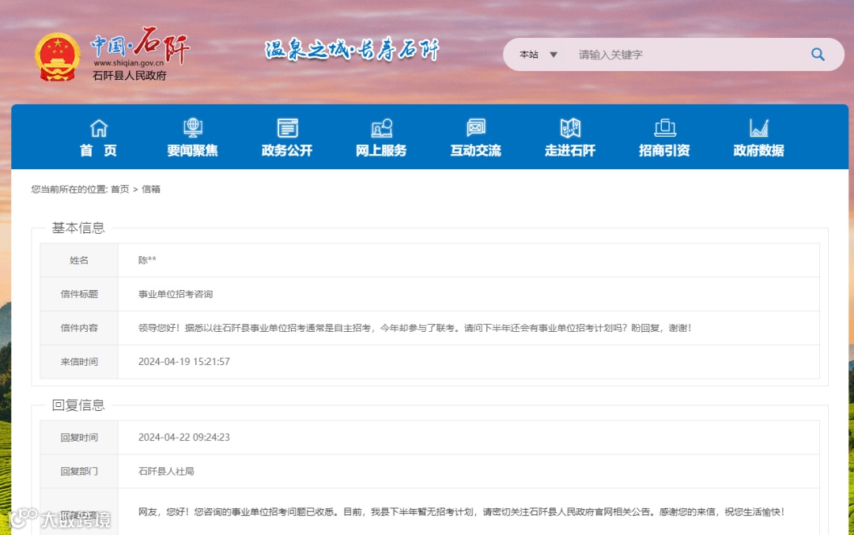854x535 pixels.
Task: Click the 回复信息 section heading
Action: coord(77,405)
